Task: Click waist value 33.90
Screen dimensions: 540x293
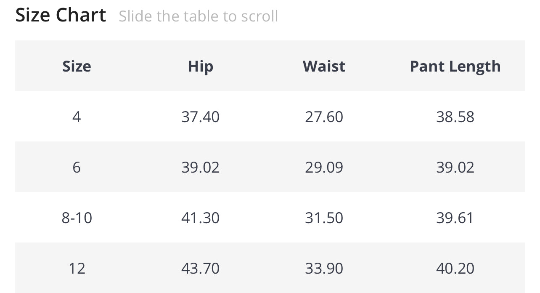Action: click(x=324, y=268)
